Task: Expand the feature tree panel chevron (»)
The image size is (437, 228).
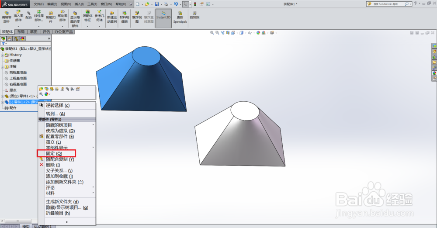Action: coord(49,38)
